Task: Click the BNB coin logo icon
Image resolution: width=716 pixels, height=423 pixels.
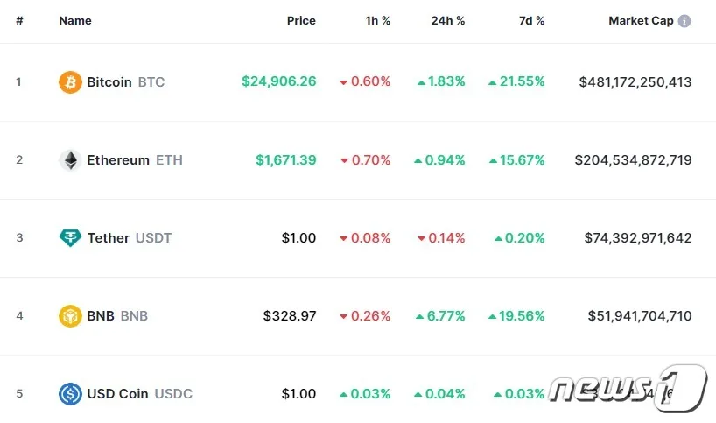Action: [70, 316]
